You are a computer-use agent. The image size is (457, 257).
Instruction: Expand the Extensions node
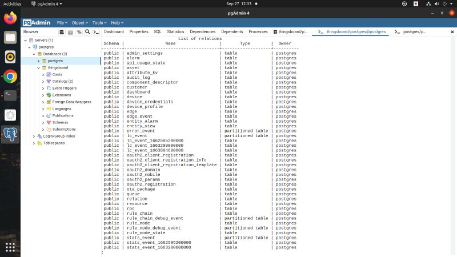[43, 95]
